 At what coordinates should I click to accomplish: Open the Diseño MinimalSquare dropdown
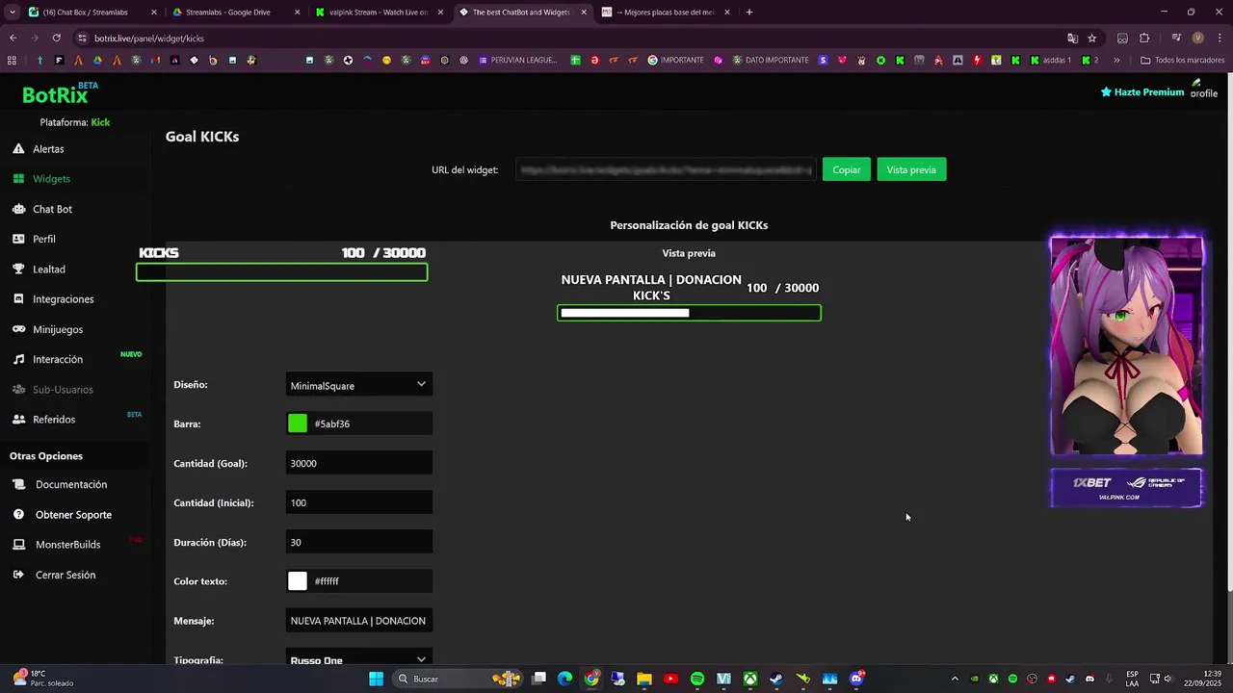pos(358,385)
